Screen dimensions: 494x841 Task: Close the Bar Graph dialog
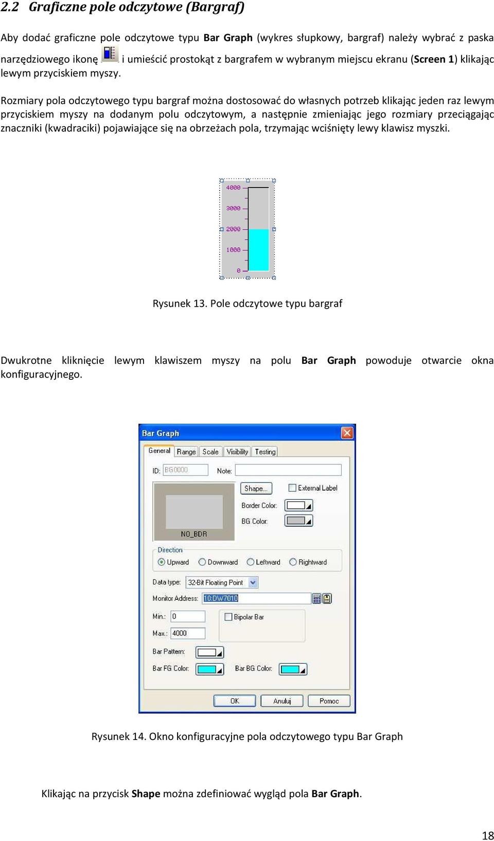click(347, 433)
